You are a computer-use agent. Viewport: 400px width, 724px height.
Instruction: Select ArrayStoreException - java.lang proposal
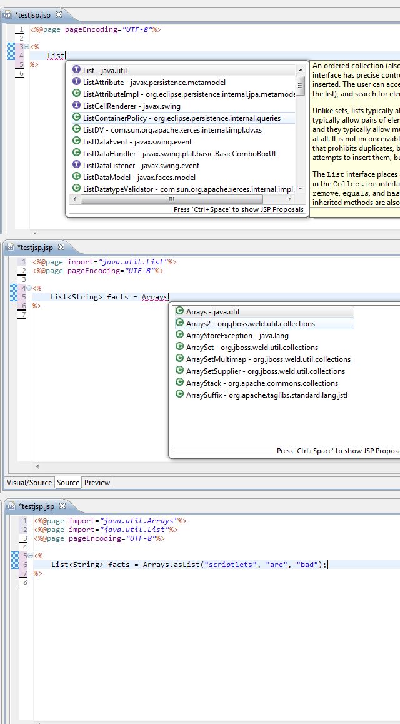click(x=264, y=336)
